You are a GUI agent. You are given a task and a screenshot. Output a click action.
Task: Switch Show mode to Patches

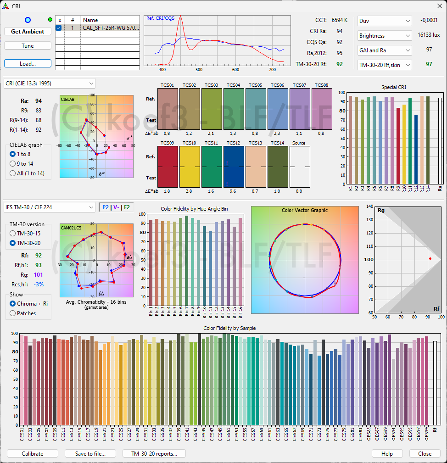13,313
